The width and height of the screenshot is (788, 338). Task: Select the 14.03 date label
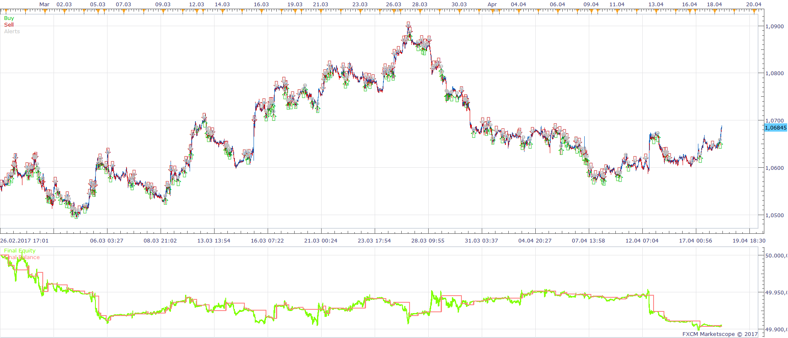(x=222, y=5)
